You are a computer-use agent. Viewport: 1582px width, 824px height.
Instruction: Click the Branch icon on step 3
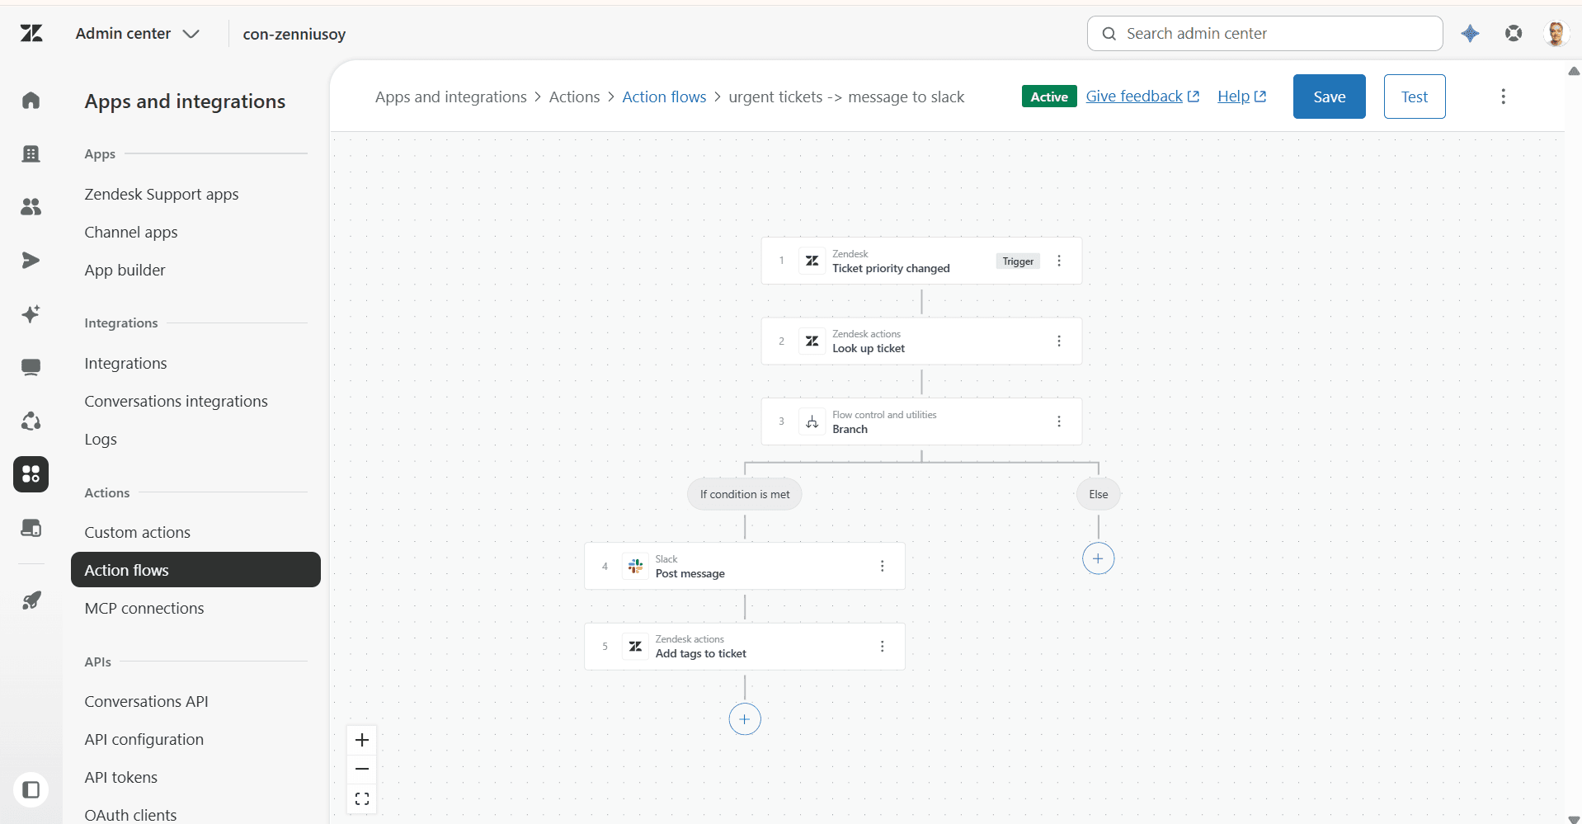coord(812,421)
